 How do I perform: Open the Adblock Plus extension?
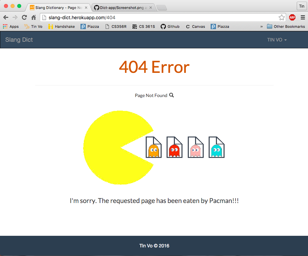tap(292, 18)
